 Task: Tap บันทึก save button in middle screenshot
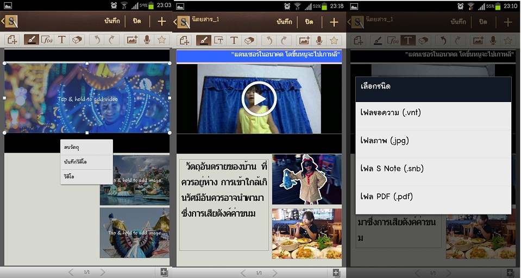click(x=285, y=22)
